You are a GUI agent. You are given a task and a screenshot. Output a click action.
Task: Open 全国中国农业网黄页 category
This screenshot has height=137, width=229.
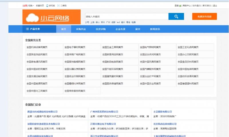point(150,84)
